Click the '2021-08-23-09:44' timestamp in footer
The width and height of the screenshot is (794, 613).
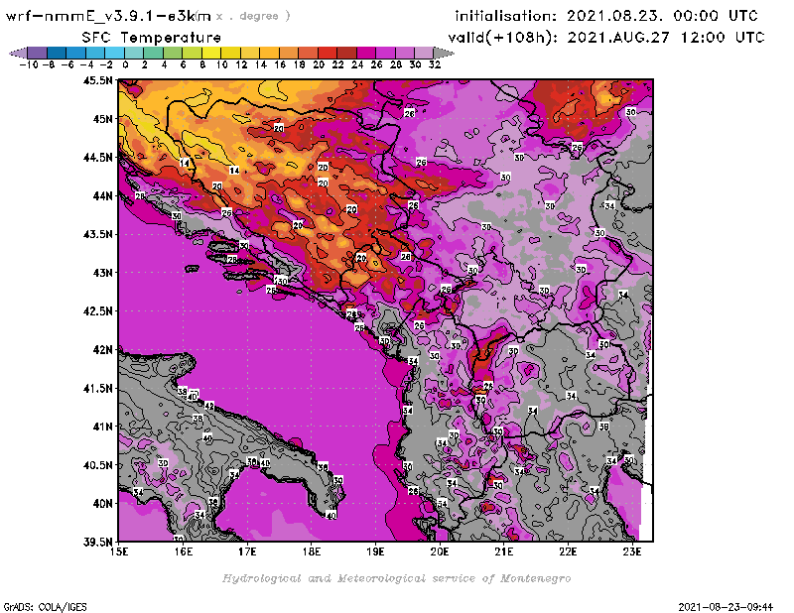coord(726,607)
